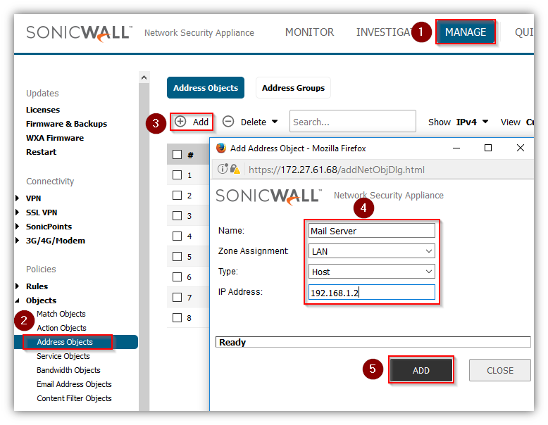The height and width of the screenshot is (425, 548).
Task: Click the Search box in the toolbar
Action: coord(353,121)
